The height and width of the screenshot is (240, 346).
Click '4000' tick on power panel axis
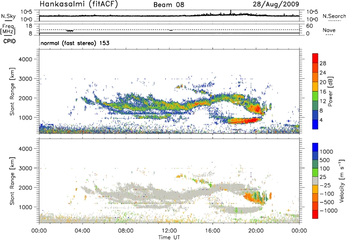26,59
